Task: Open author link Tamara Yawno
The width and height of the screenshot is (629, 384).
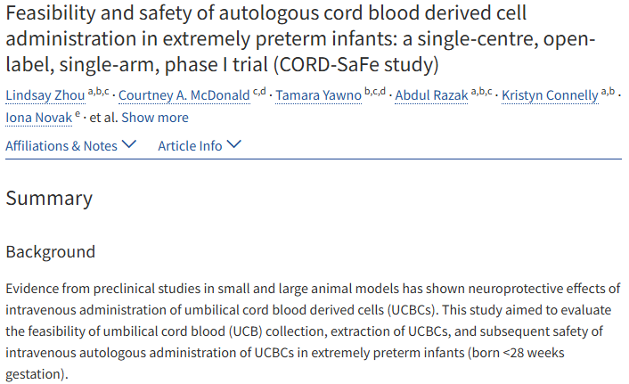Action: [319, 95]
